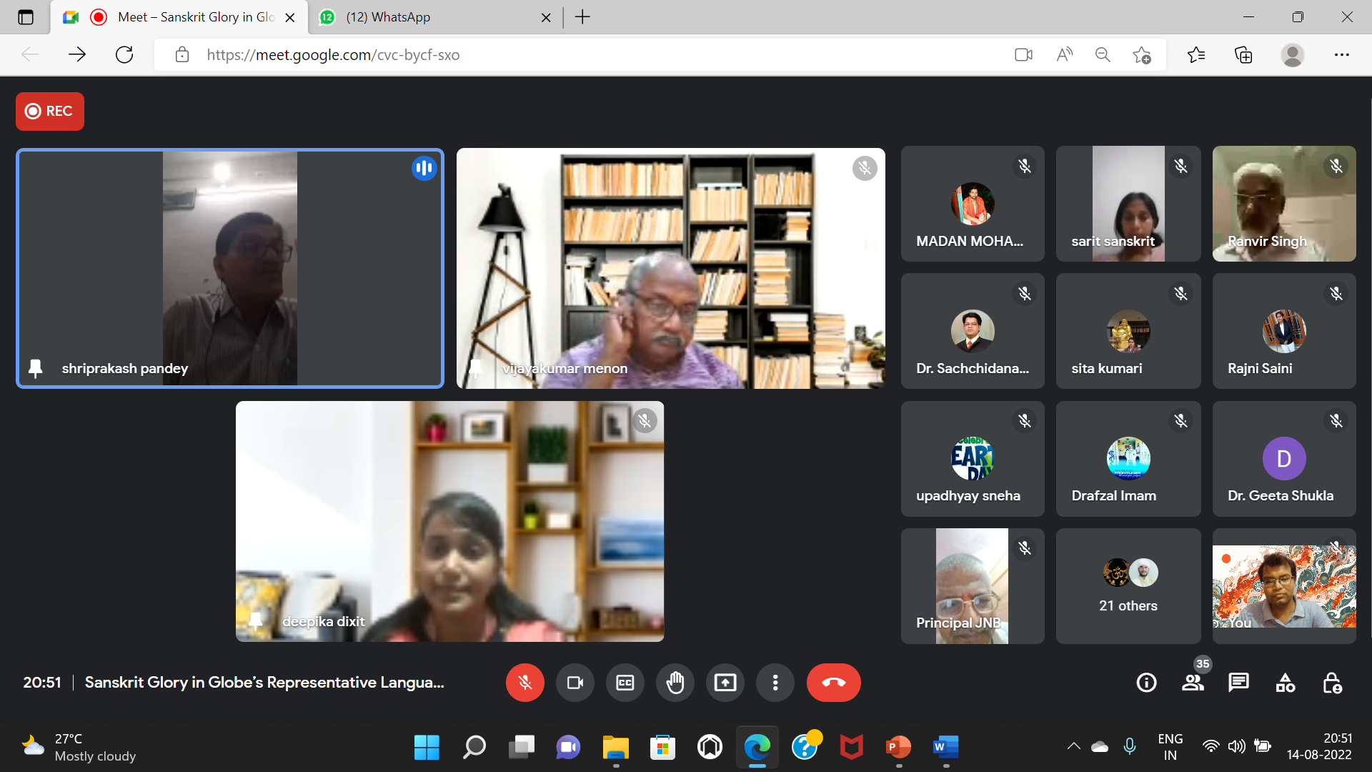Click the Present now screen-share icon
The image size is (1372, 772).
pyautogui.click(x=725, y=683)
